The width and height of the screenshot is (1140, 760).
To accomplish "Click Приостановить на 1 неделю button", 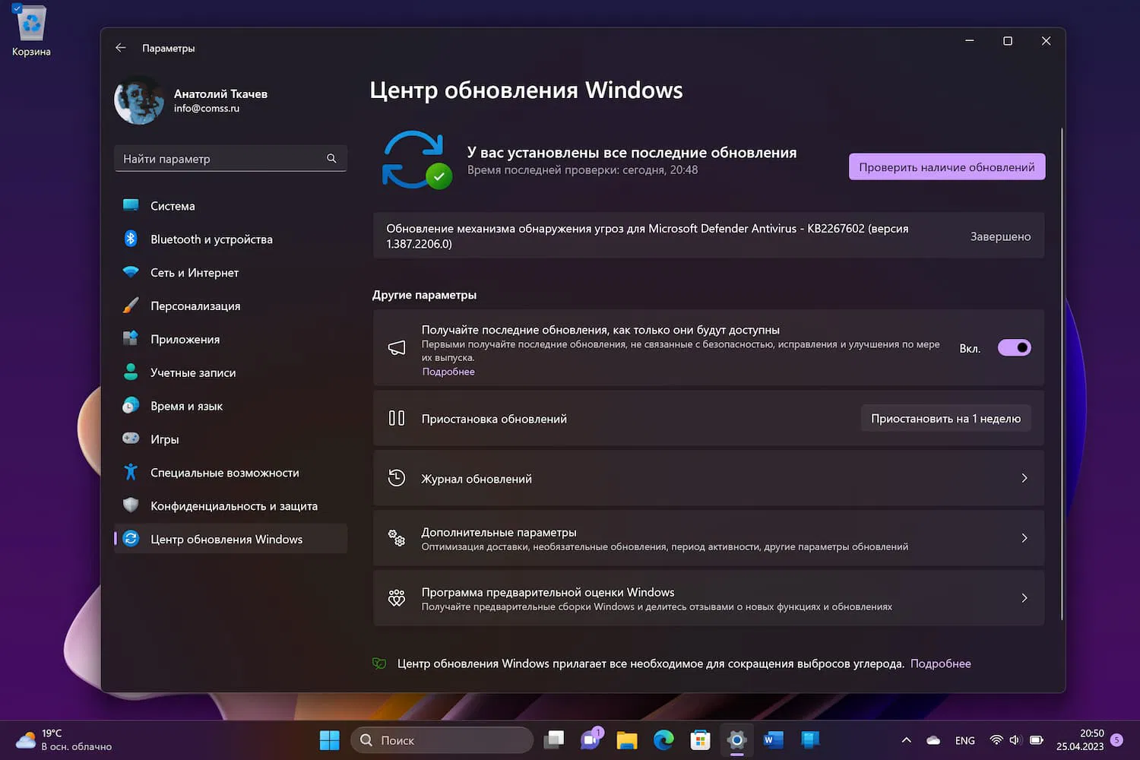I will point(945,419).
